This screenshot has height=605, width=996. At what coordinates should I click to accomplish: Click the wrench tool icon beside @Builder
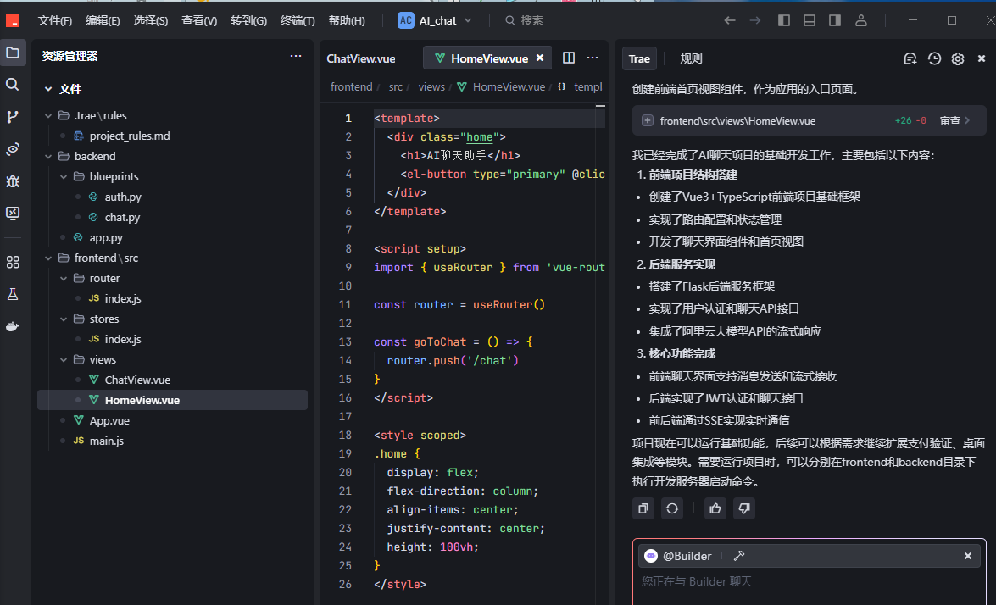click(x=739, y=556)
